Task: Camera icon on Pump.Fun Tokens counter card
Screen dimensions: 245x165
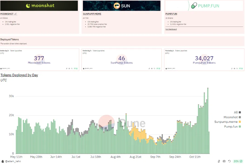Action: click(x=234, y=69)
